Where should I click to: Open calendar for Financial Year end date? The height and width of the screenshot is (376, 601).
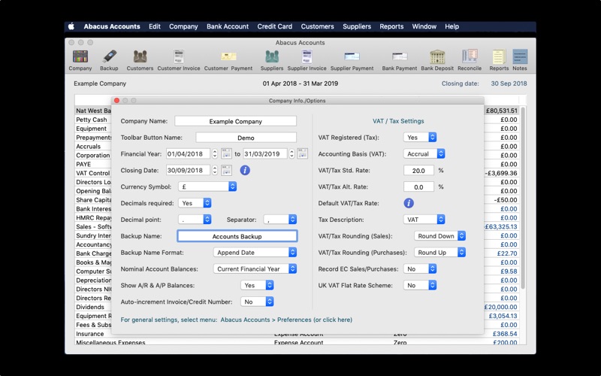[x=303, y=154]
